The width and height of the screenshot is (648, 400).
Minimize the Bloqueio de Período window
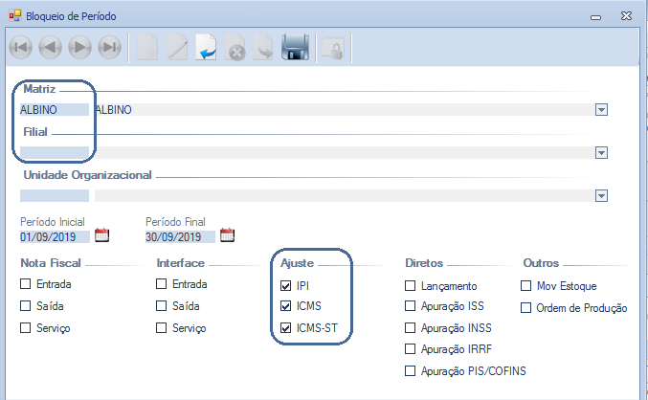coord(595,17)
